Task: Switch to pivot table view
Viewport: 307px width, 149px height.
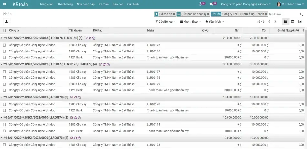Action: 293,22
